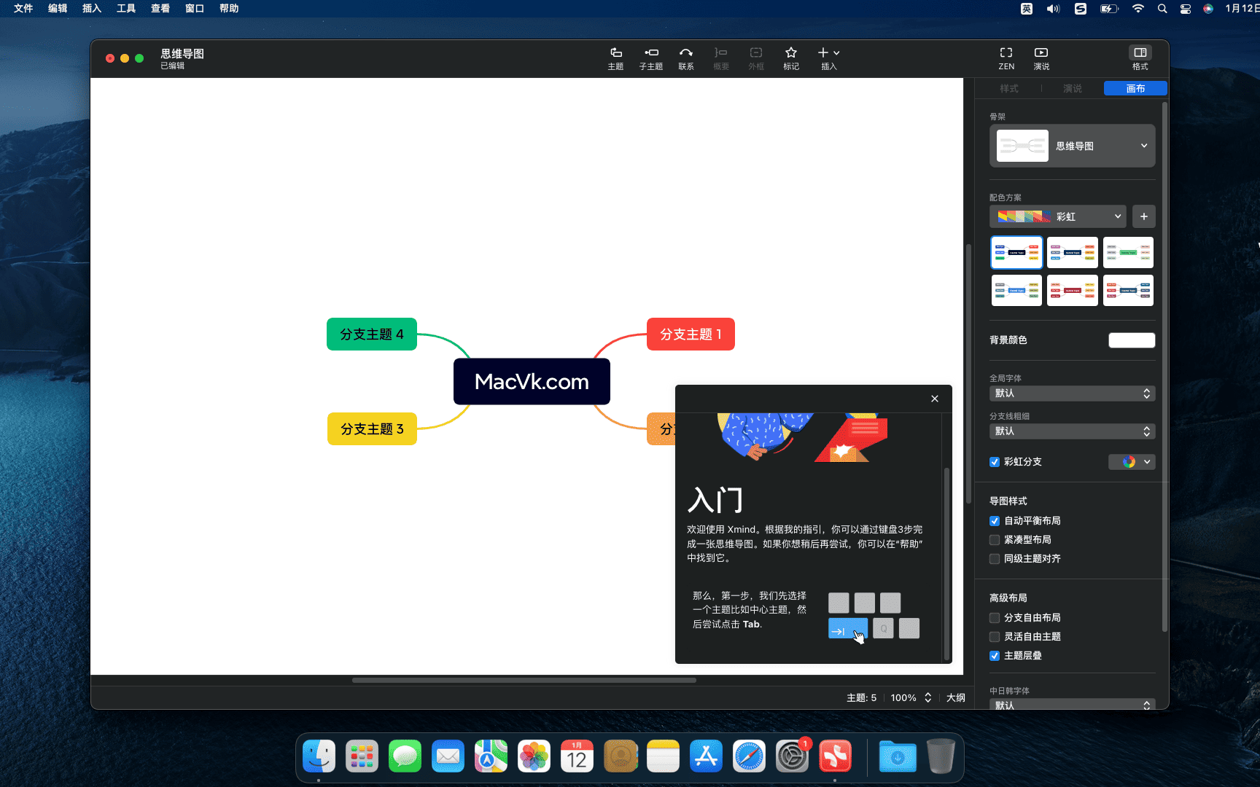Select the 画布 tab

[x=1135, y=88]
